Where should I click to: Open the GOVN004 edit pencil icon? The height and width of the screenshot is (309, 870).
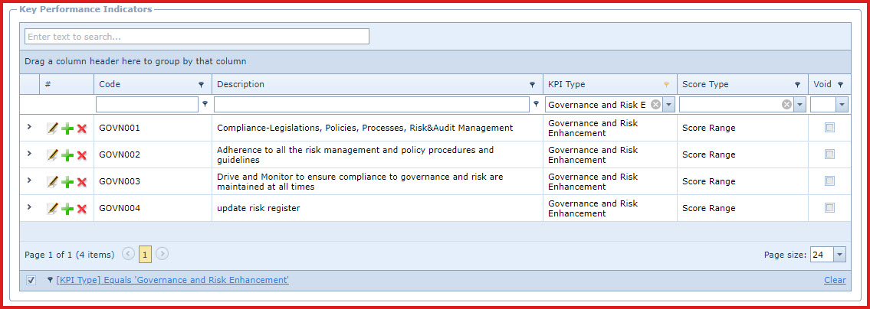click(x=52, y=209)
